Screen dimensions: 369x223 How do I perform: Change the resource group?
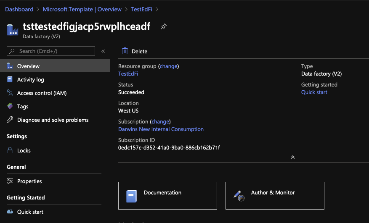tap(168, 66)
